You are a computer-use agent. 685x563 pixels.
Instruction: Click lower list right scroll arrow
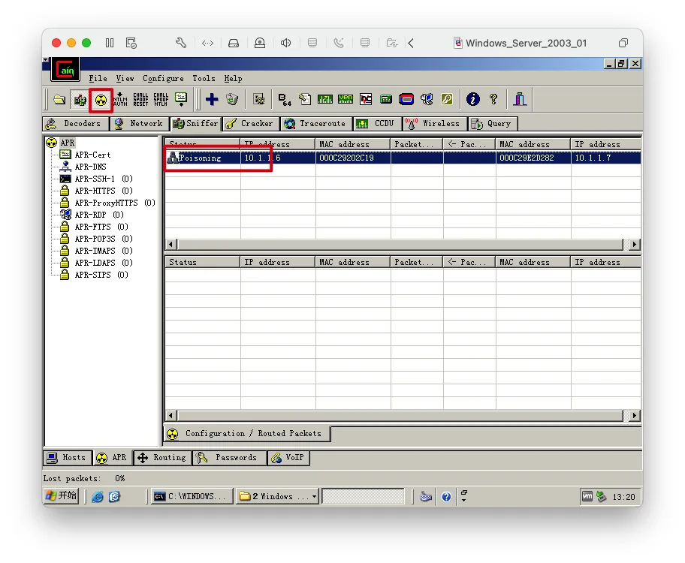coord(634,415)
